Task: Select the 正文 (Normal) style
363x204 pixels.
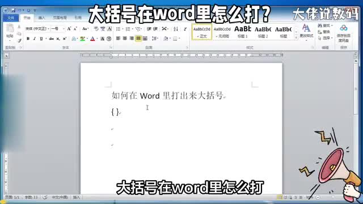Action: tap(202, 32)
